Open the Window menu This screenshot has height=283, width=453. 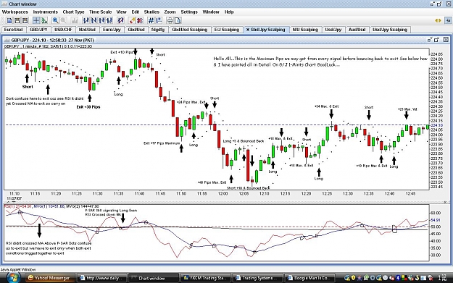coord(211,12)
